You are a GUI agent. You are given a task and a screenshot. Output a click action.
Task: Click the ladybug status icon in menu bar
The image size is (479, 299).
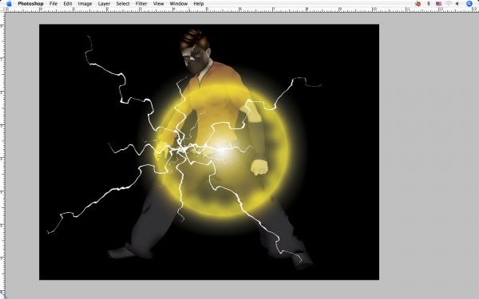418,4
